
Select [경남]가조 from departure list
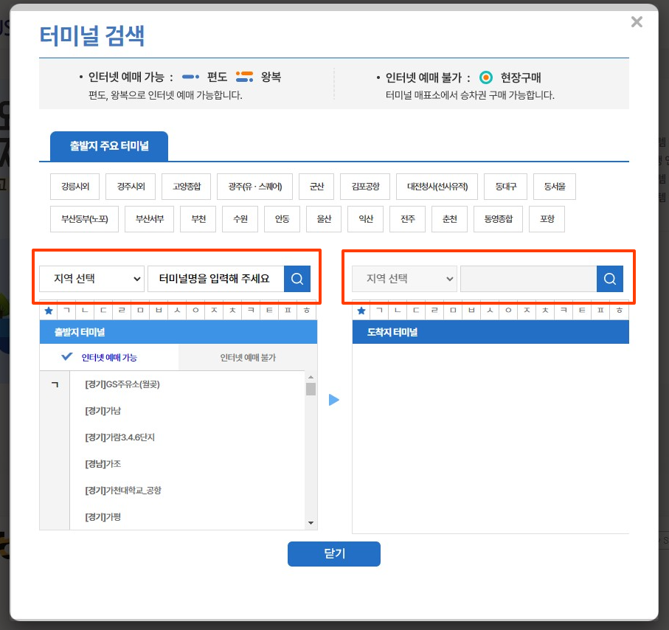pos(103,464)
